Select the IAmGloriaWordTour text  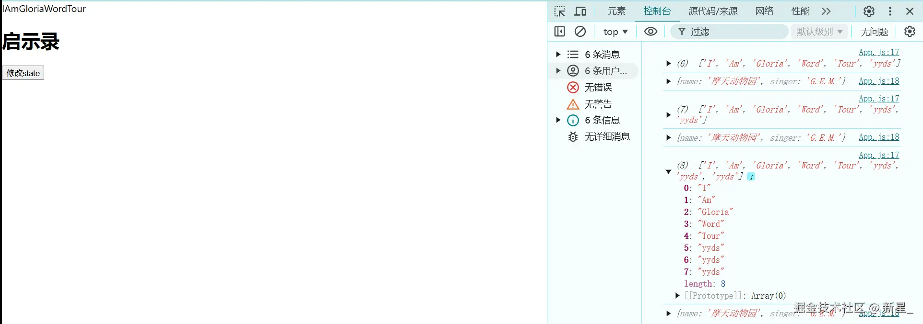point(44,9)
